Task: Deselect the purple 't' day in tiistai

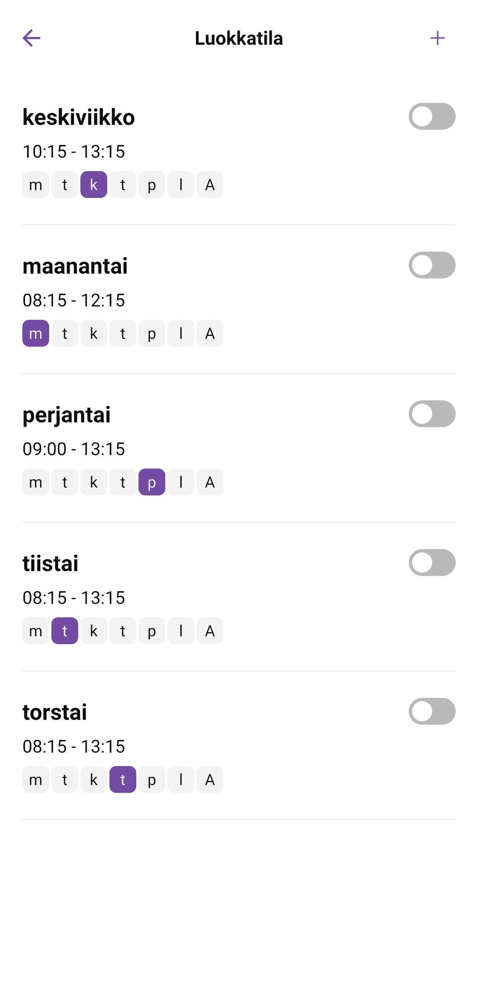Action: pos(65,631)
